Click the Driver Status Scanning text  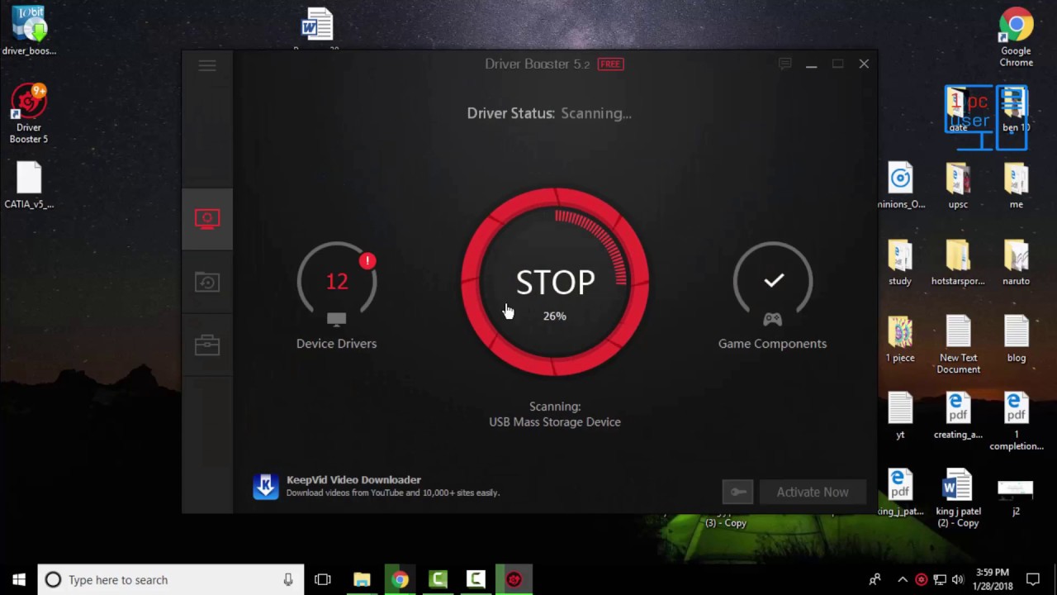coord(549,113)
